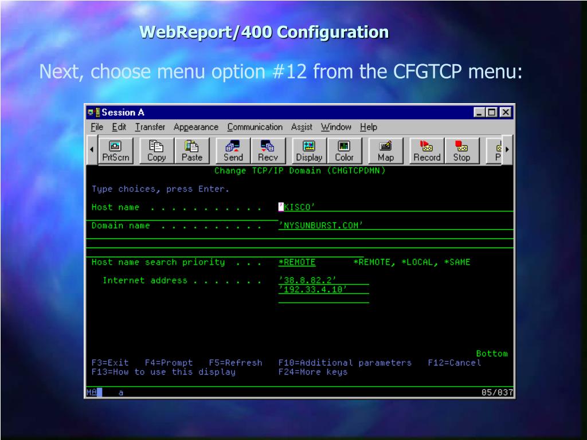Screen dimensions: 587x440
Task: Click the Copy toolbar icon
Action: (x=156, y=151)
